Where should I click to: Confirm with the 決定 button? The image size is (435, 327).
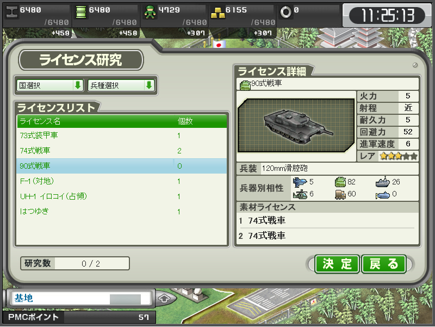pyautogui.click(x=337, y=264)
